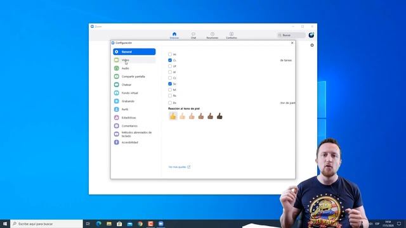
Task: Launch Google Chrome from the taskbar
Action: pos(140,224)
